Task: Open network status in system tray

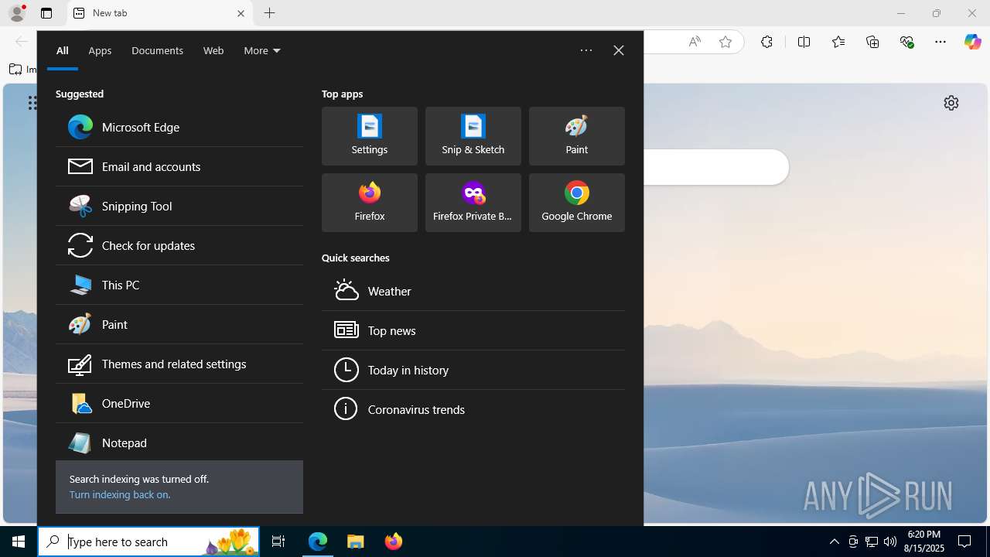Action: coord(872,542)
